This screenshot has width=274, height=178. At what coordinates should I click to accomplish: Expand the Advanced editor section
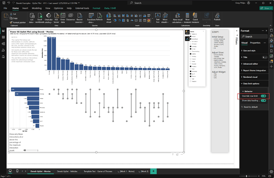(251, 64)
